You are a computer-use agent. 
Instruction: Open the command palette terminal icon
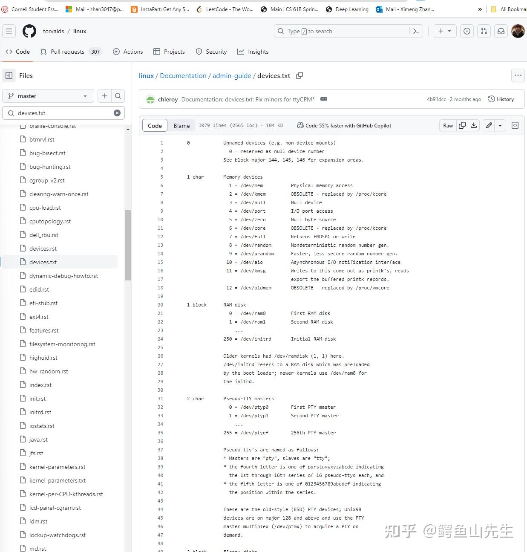[416, 31]
